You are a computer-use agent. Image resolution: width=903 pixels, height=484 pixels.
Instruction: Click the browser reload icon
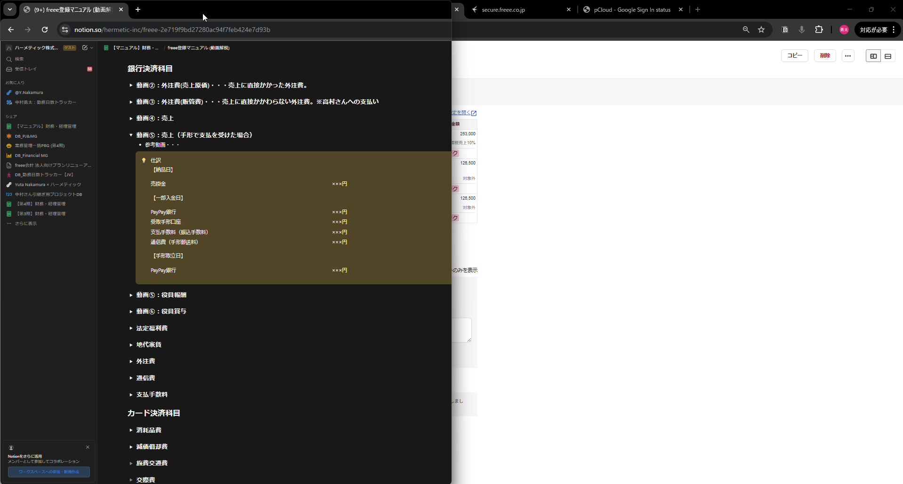click(45, 30)
